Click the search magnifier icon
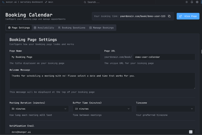The height and width of the screenshot is (135, 202). (85, 2)
